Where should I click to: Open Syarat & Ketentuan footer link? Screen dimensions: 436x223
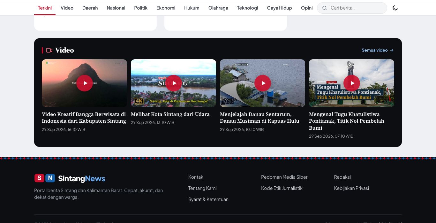pyautogui.click(x=208, y=199)
